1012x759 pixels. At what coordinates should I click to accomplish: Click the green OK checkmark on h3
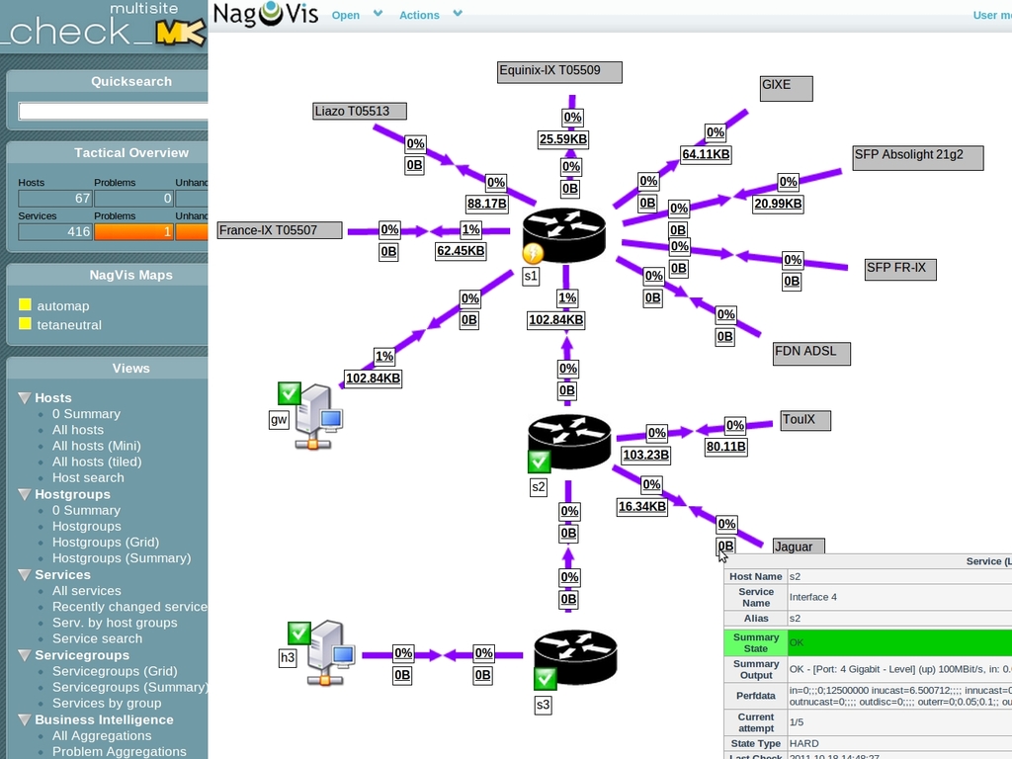click(x=298, y=632)
